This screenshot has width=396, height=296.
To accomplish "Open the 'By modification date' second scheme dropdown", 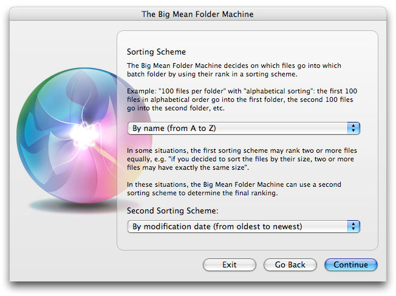I will click(244, 226).
